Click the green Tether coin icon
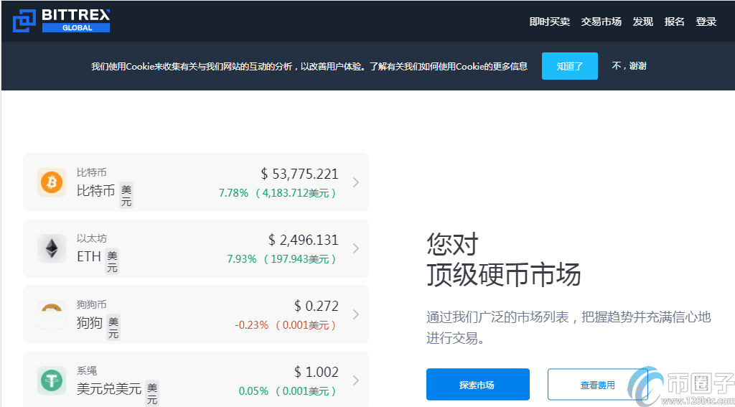The image size is (735, 407). [x=52, y=380]
